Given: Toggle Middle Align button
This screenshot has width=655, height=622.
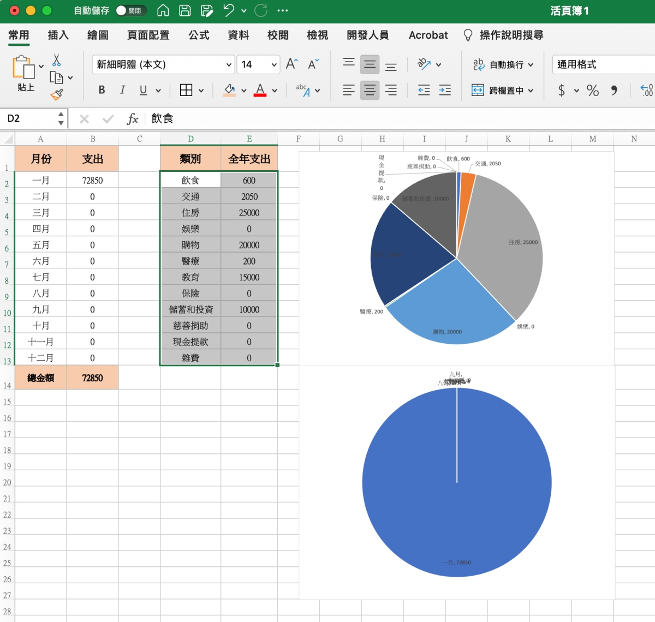Looking at the screenshot, I should point(370,64).
